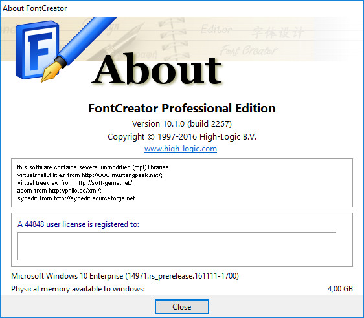Click the 'A 44848 user license is registered to' label
Image resolution: width=364 pixels, height=318 pixels.
(78, 224)
